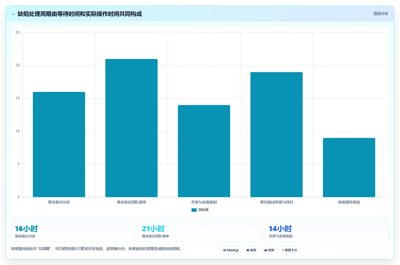
Task: Click the 有效操作耗时 x-axis label
Action: coord(349,202)
